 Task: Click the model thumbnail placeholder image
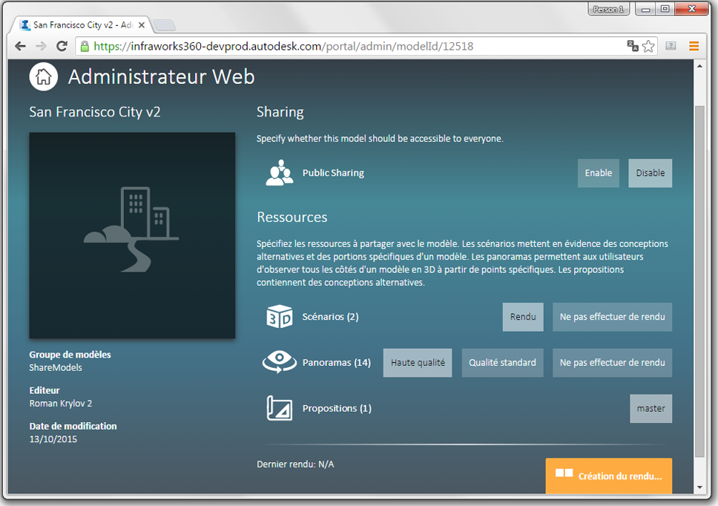click(132, 235)
